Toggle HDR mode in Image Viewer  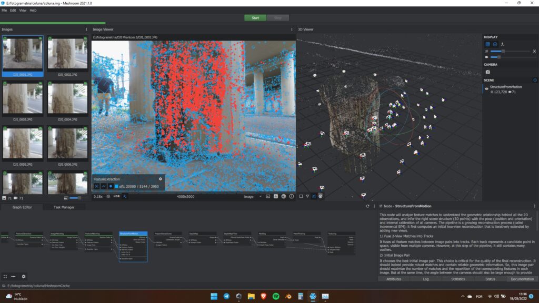coord(116,196)
